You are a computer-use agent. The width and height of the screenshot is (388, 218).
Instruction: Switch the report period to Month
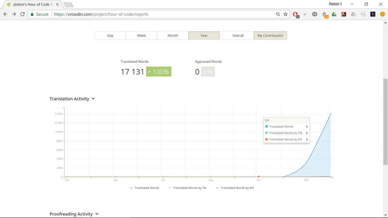(x=172, y=35)
